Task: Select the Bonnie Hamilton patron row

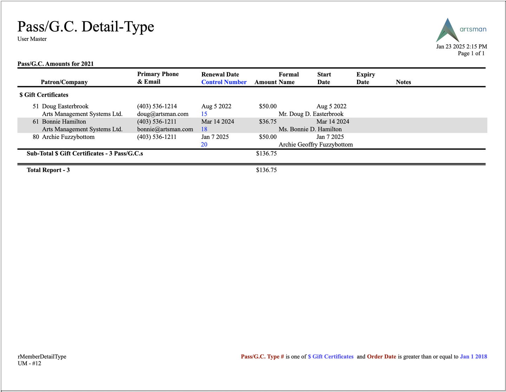Action: pos(252,125)
